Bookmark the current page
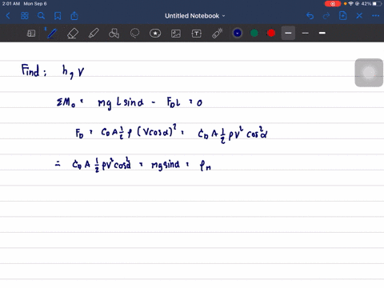 58,16
